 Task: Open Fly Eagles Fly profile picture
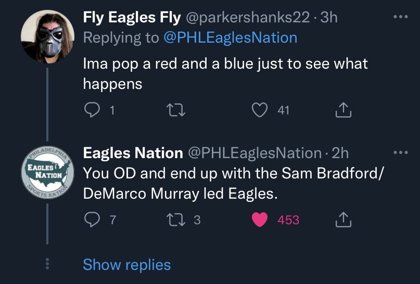point(47,36)
